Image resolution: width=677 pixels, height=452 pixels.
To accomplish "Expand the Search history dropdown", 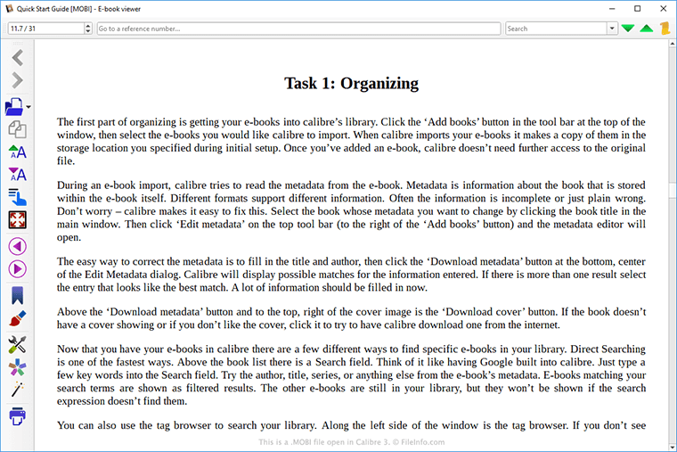I will (612, 29).
